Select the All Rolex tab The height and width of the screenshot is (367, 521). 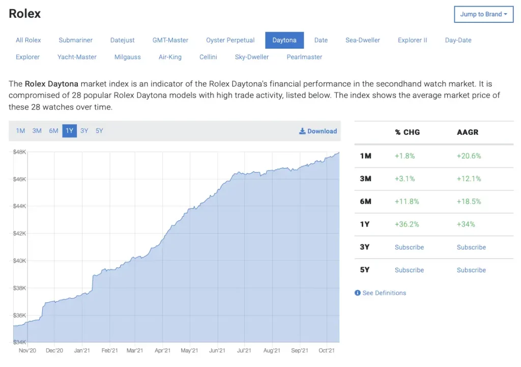click(28, 40)
